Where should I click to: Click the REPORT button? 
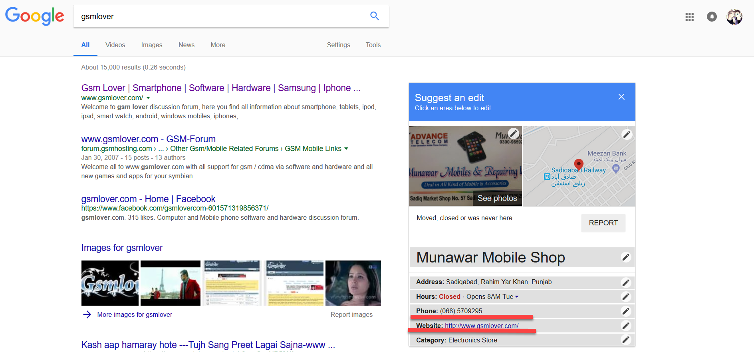coord(603,223)
